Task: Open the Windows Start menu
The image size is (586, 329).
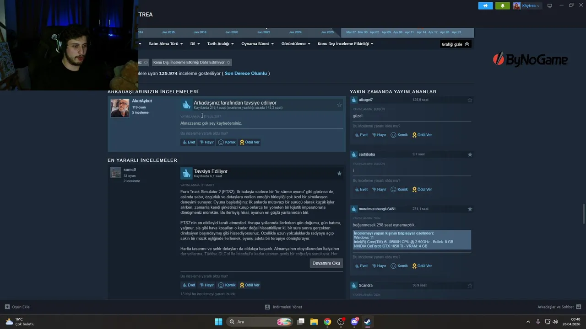Action: click(218, 322)
